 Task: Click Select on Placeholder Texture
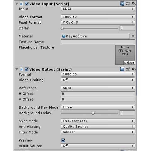click(129, 63)
